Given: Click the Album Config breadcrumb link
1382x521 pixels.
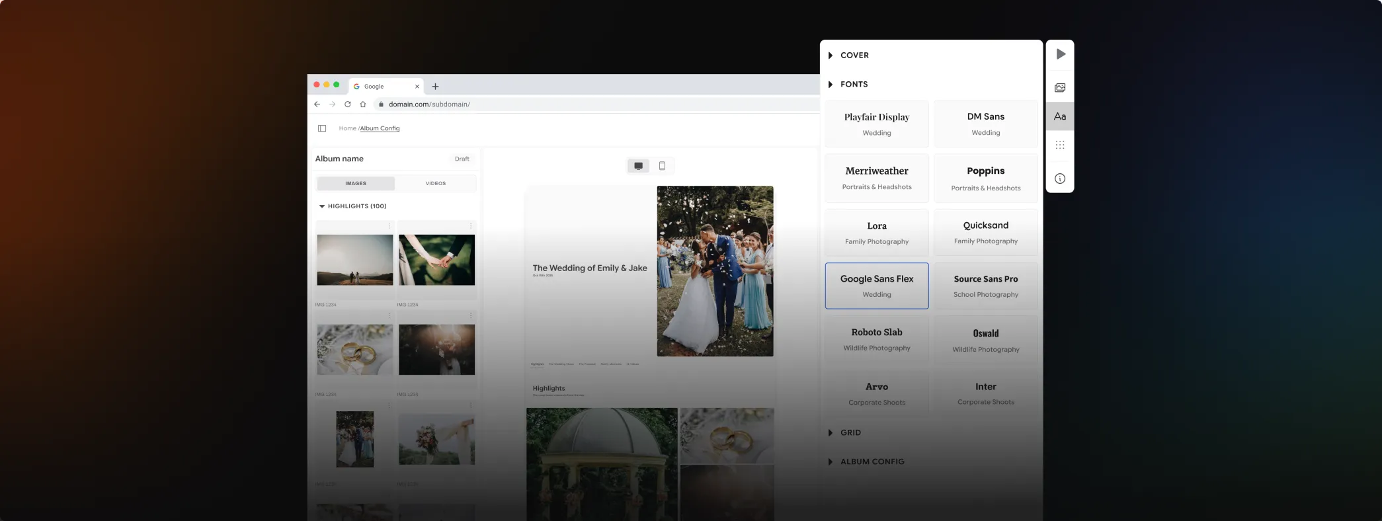Looking at the screenshot, I should (x=380, y=128).
